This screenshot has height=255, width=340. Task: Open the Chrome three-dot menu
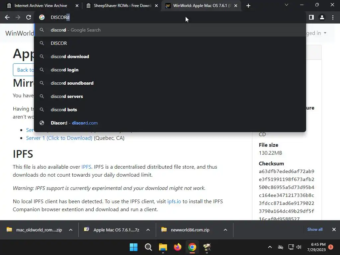click(333, 17)
